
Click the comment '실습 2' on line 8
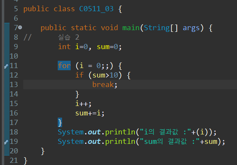(x=69, y=37)
